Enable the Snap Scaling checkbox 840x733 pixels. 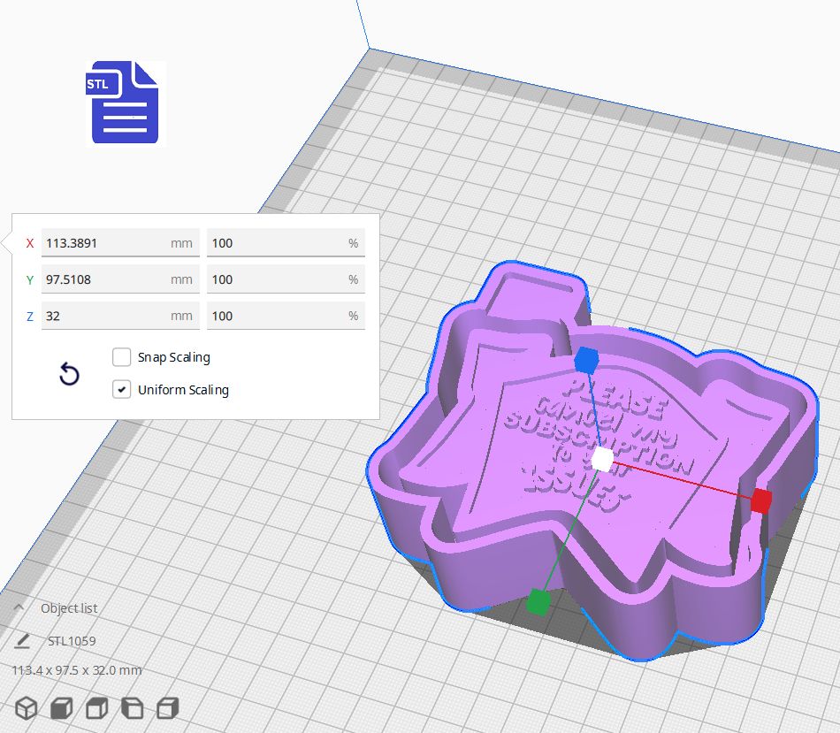121,357
